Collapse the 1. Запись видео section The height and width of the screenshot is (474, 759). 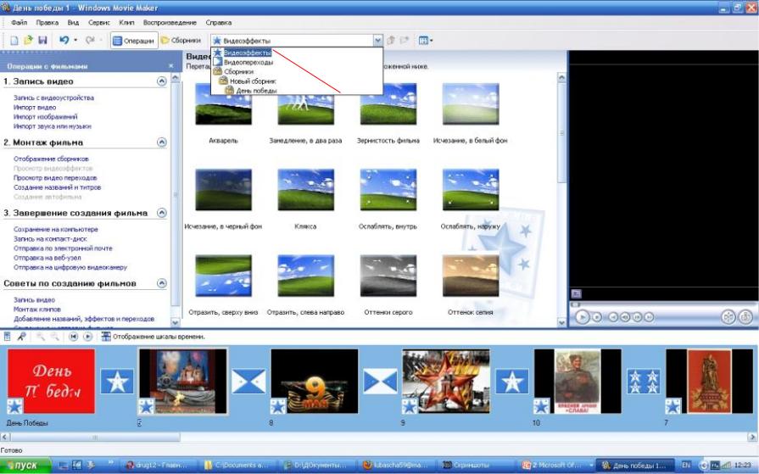tap(162, 81)
